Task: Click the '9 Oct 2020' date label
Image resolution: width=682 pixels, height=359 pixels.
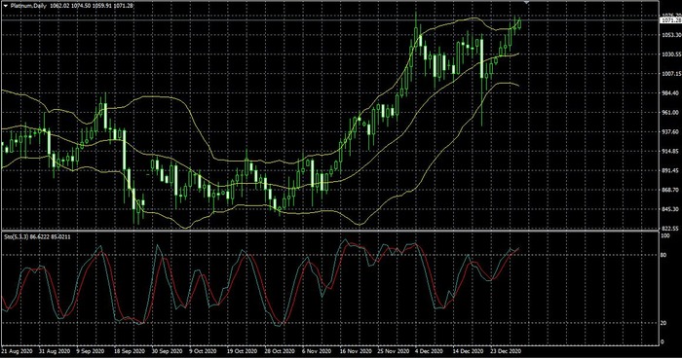Action: (x=203, y=351)
